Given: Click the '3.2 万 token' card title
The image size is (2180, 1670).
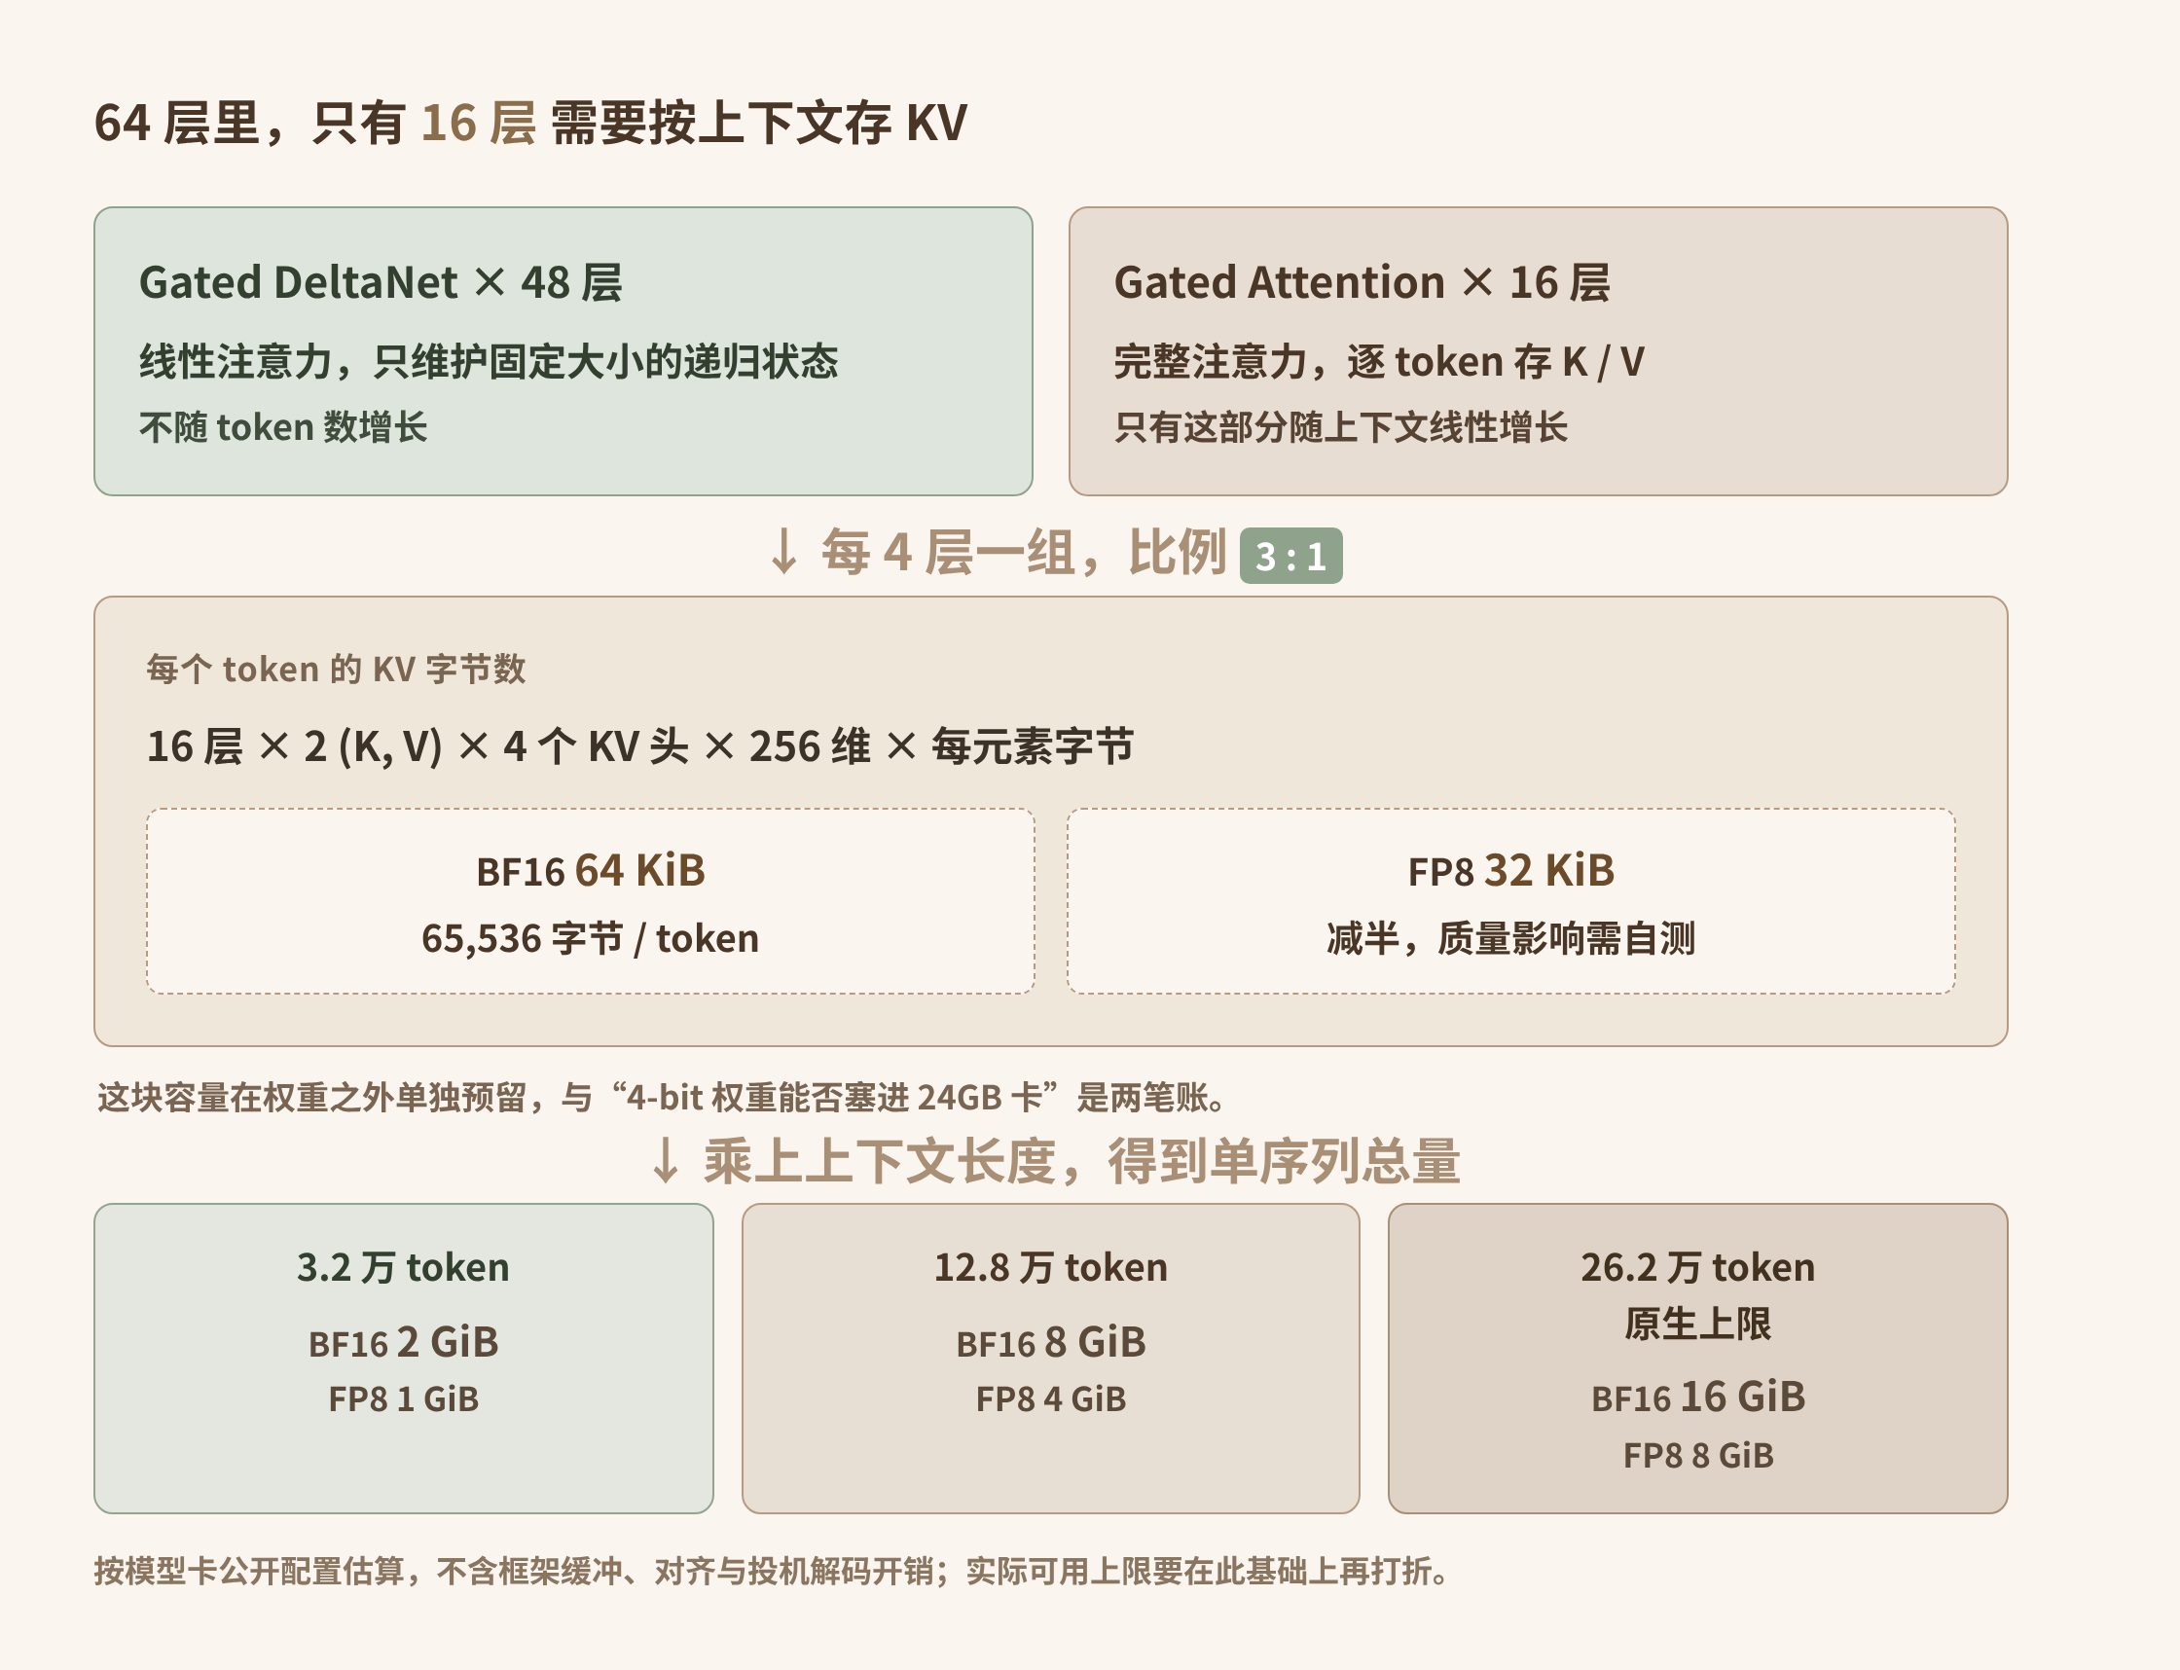Looking at the screenshot, I should click(403, 1267).
